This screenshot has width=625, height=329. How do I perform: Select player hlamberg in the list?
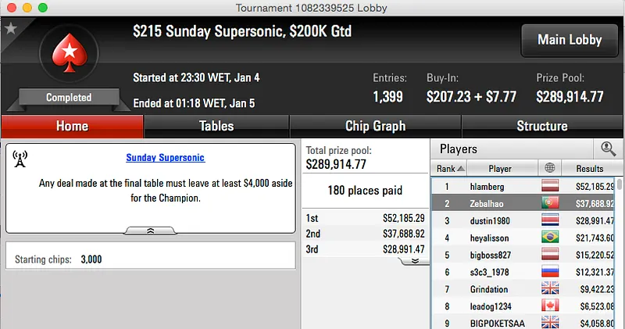(487, 187)
